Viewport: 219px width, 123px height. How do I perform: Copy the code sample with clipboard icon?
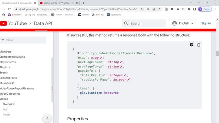pos(198,45)
